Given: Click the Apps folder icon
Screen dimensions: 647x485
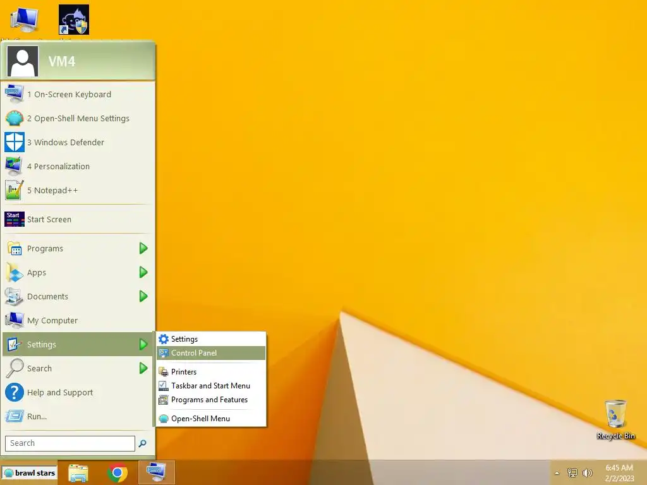Looking at the screenshot, I should (x=14, y=273).
